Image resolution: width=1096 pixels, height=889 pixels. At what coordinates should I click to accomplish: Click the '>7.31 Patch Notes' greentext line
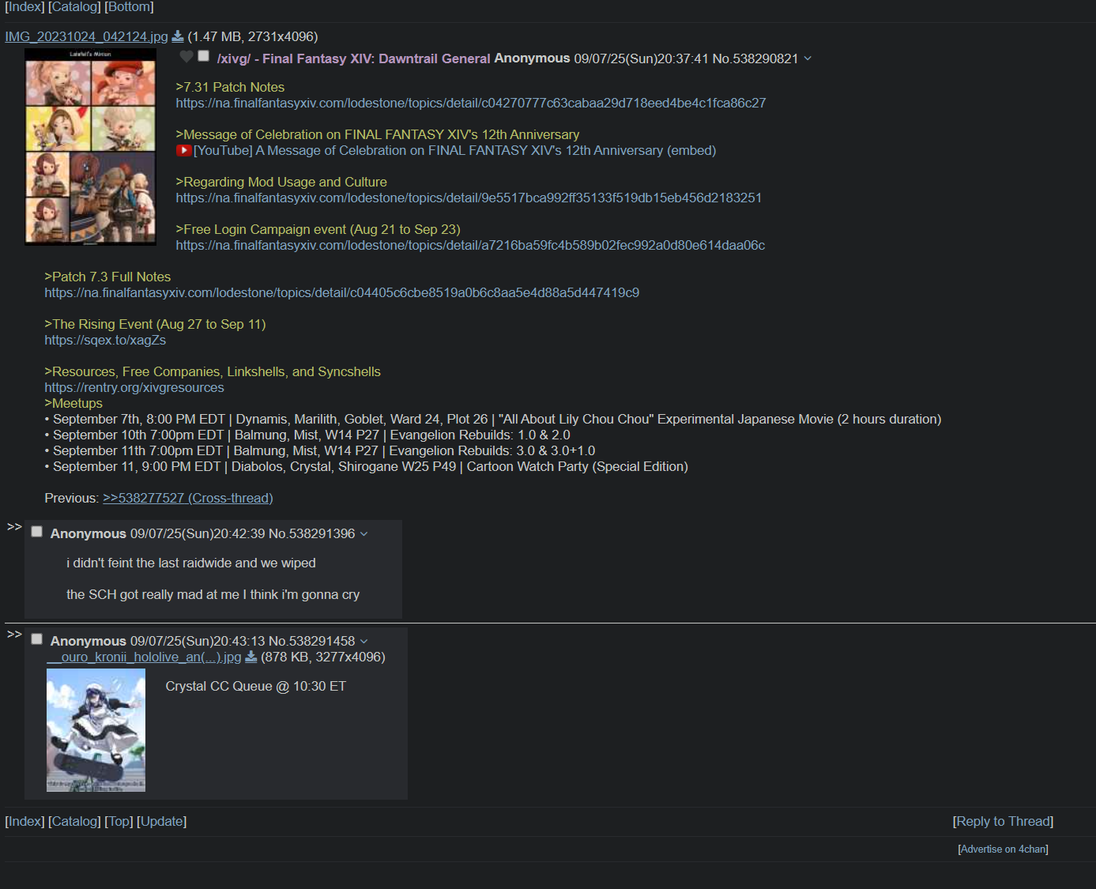(x=230, y=88)
